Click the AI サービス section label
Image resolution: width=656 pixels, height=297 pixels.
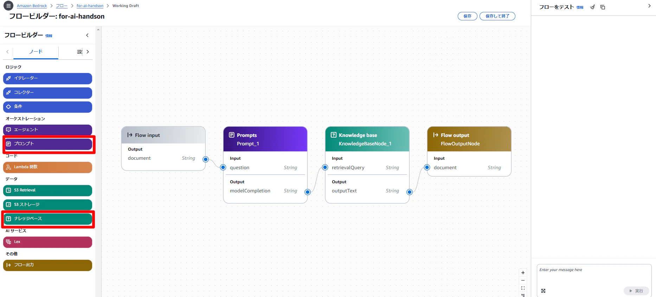click(x=16, y=231)
